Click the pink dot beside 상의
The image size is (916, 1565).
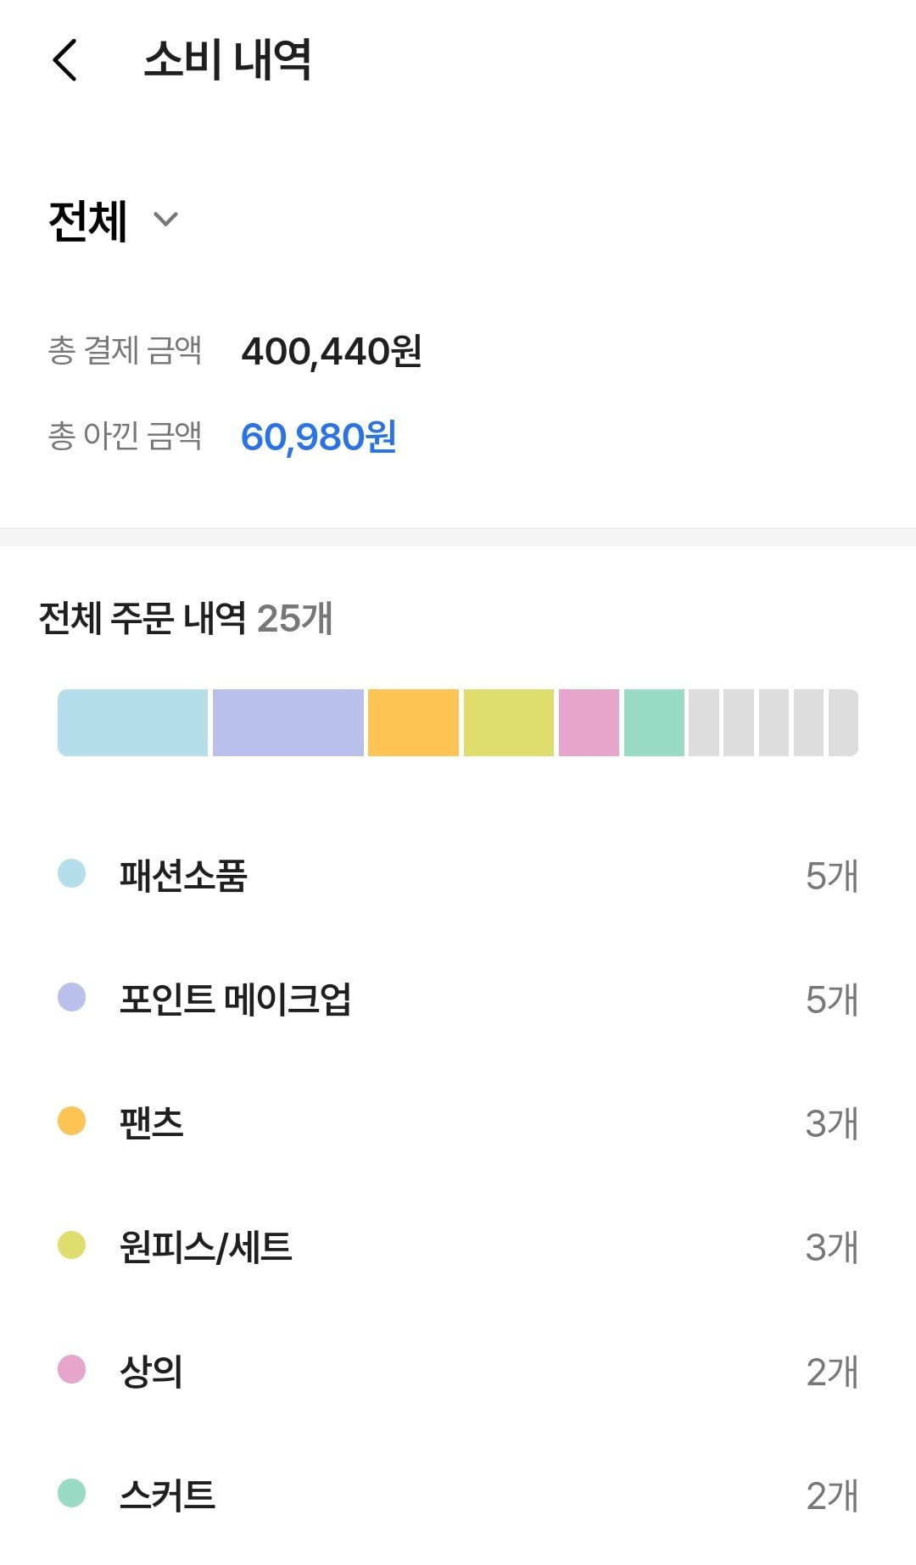(x=72, y=1369)
